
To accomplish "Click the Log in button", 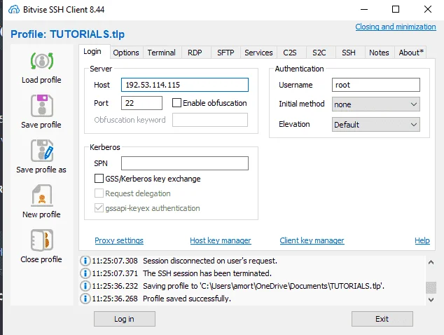I will click(125, 319).
